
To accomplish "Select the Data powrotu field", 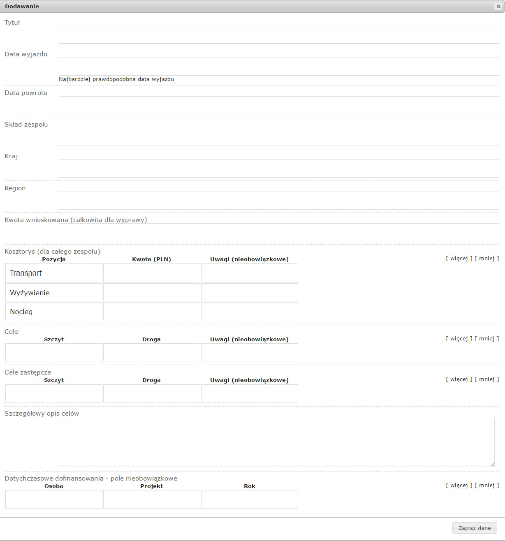I will 279,105.
